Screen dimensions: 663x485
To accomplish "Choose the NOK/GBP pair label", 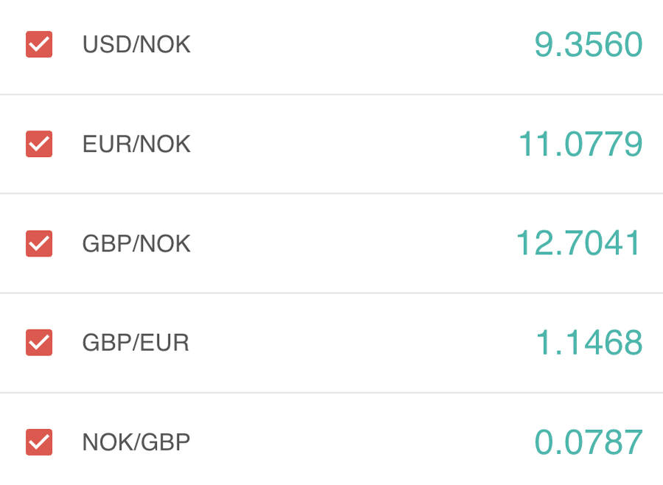I will point(136,442).
